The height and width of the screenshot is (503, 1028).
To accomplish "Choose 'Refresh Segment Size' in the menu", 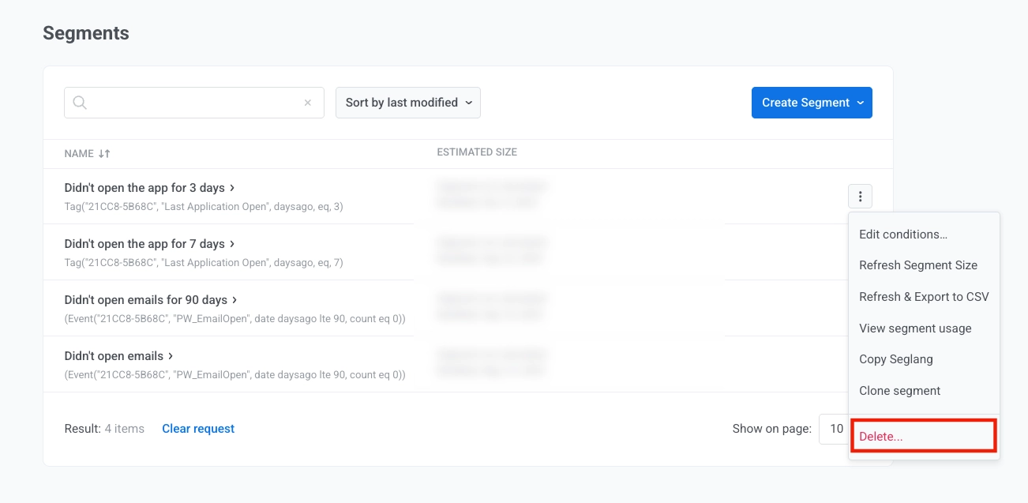I will click(917, 265).
